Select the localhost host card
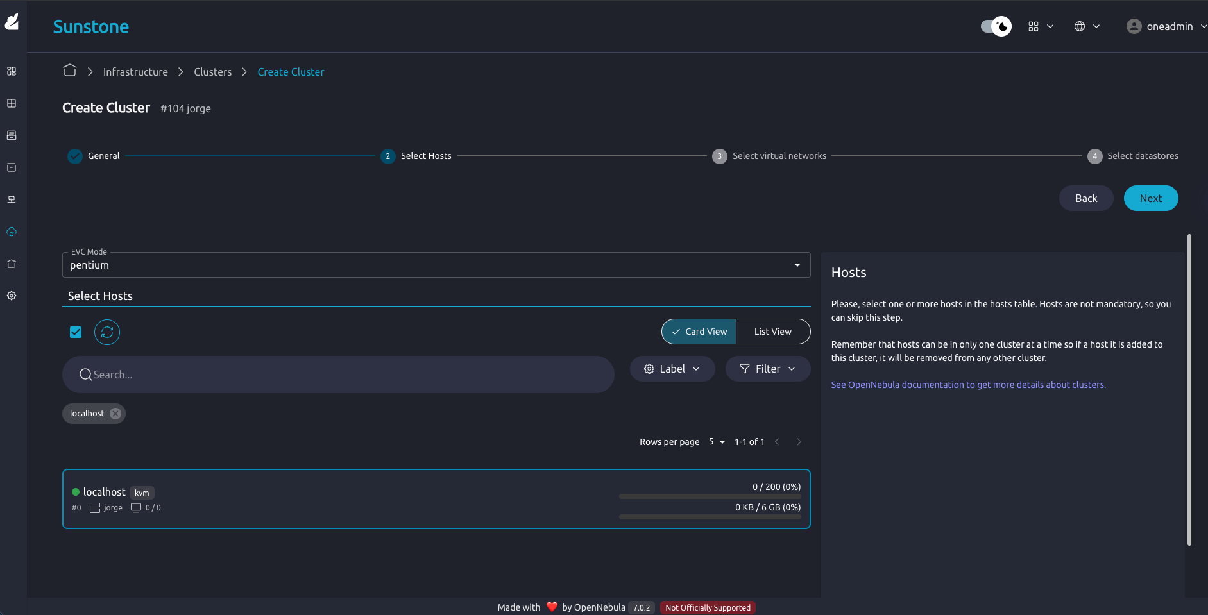The width and height of the screenshot is (1208, 615). (436, 499)
